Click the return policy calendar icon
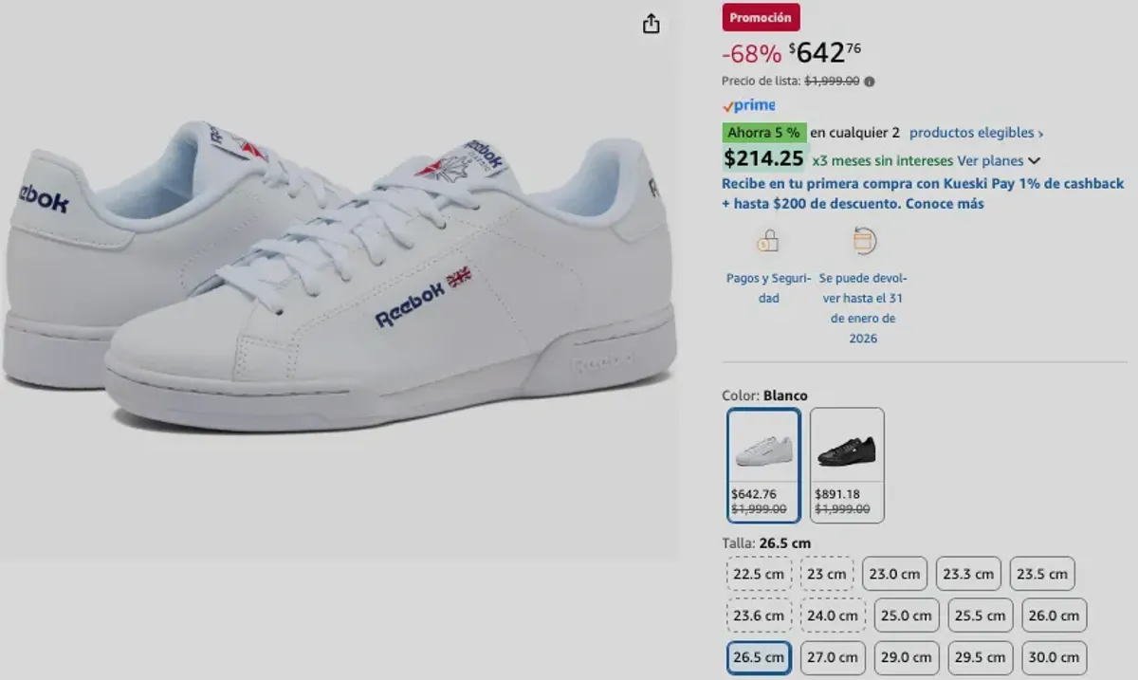The height and width of the screenshot is (680, 1138). tap(864, 242)
